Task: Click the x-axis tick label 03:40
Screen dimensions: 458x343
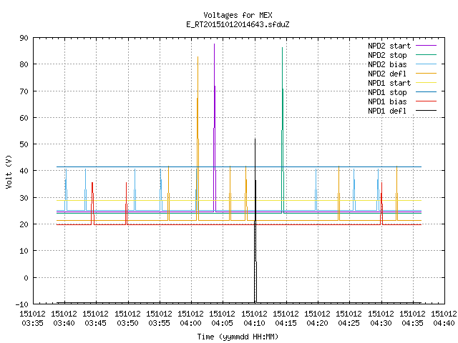Action: (64, 323)
